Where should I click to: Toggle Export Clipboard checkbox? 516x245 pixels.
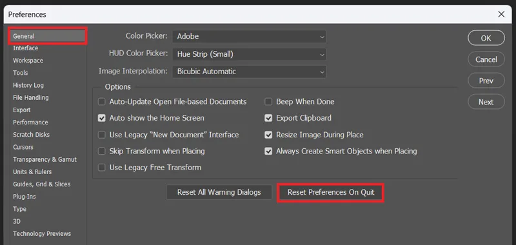click(268, 118)
